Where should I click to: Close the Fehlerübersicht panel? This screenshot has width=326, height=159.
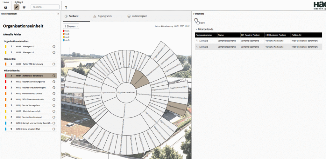[x=58, y=14]
